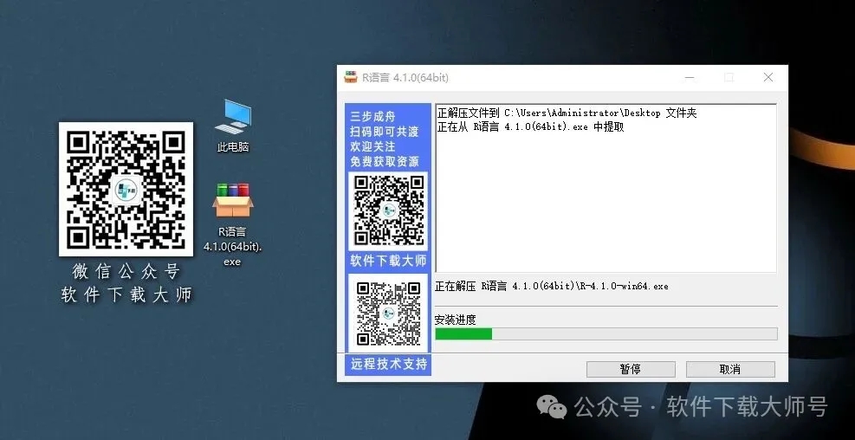
Task: Click the 远程技术支持 label
Action: [389, 365]
